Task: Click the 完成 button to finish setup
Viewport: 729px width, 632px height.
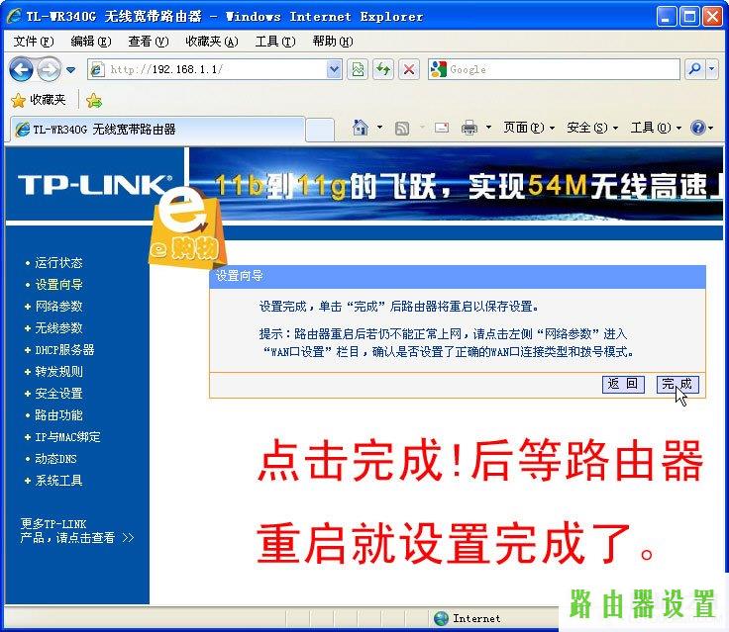Action: (x=677, y=384)
